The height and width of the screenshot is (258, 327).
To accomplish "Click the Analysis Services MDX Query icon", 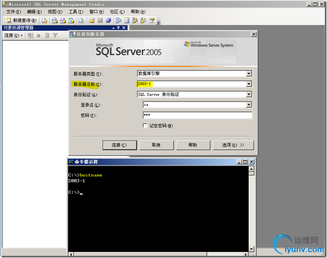I will [54, 20].
